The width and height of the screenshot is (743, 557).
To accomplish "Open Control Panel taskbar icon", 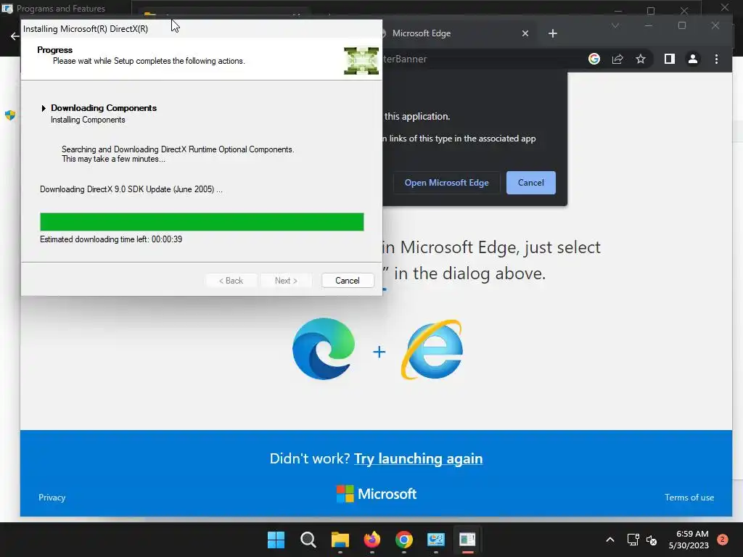I will coord(436,540).
